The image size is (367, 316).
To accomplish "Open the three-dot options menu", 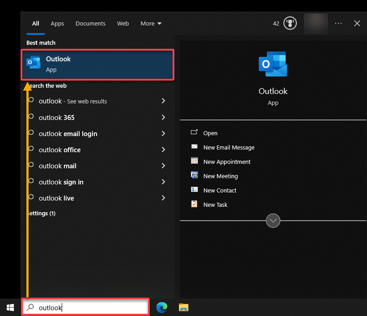I will click(338, 23).
